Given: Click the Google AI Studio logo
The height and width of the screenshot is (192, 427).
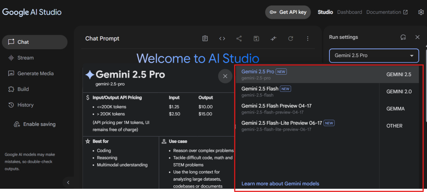Looking at the screenshot, I should [32, 12].
